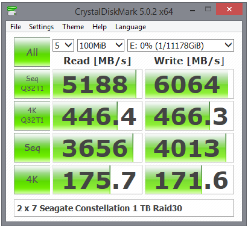Run the plain 4K benchmark test
Image resolution: width=248 pixels, height=229 pixels.
click(x=32, y=179)
